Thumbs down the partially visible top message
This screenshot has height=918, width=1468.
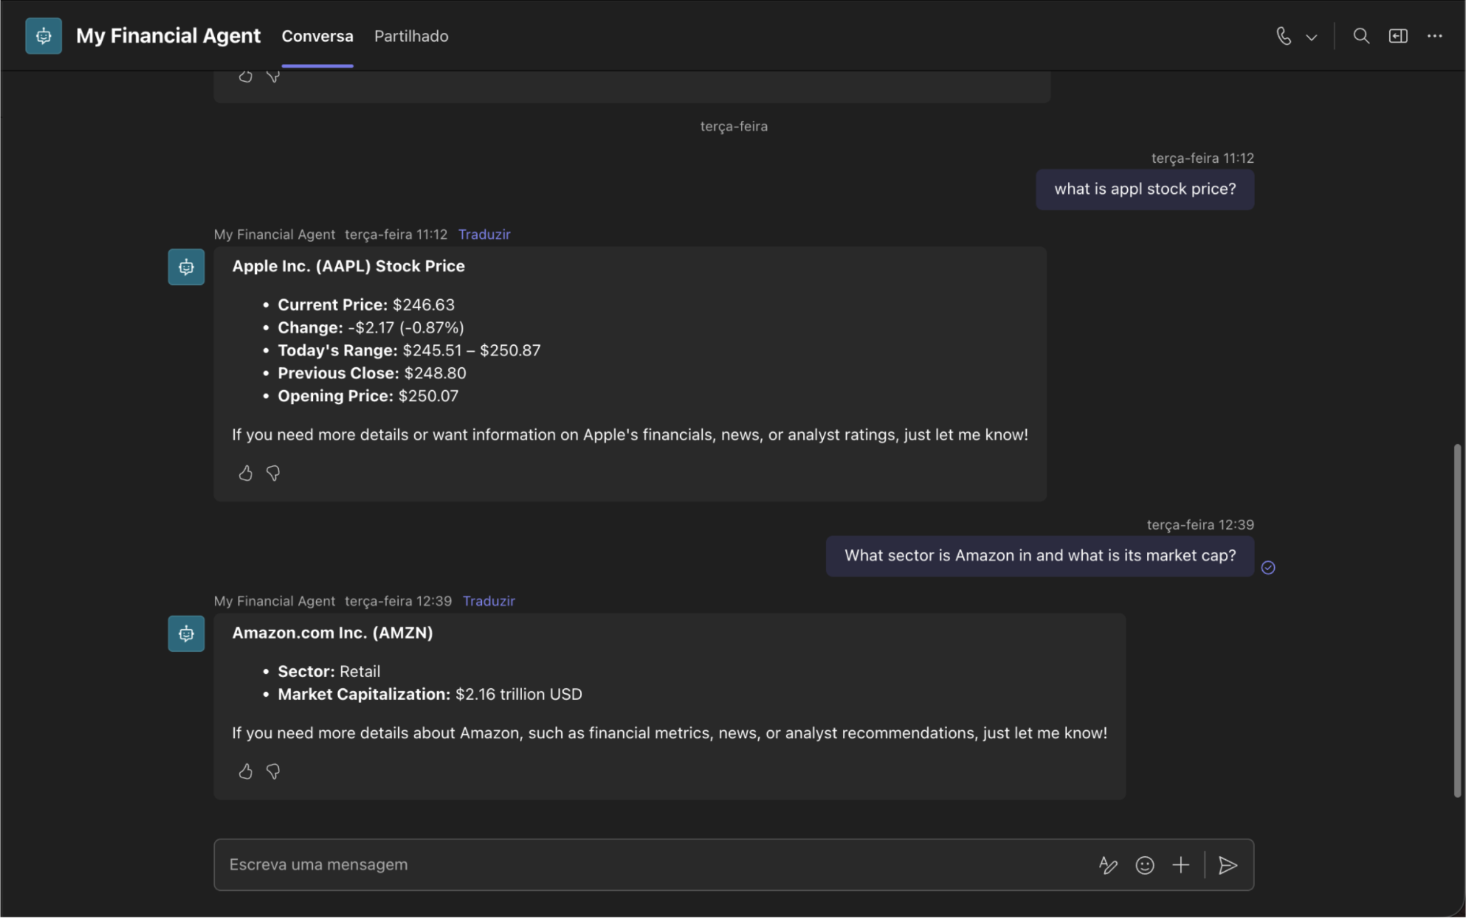point(273,76)
